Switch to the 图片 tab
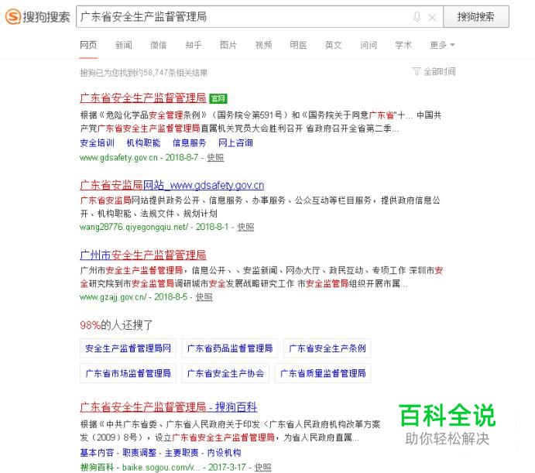Viewport: 535px width, 473px height. click(228, 45)
